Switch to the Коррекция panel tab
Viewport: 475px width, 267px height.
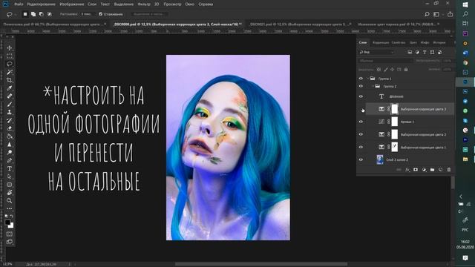[381, 43]
